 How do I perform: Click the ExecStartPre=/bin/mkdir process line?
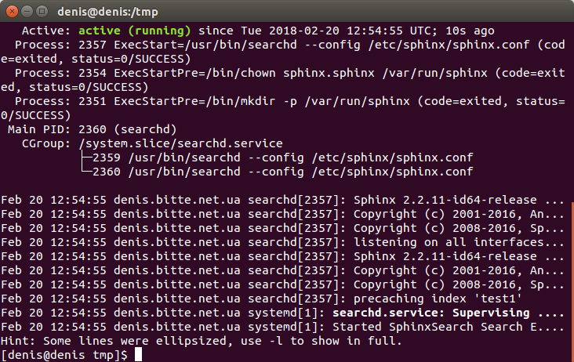[x=282, y=108]
